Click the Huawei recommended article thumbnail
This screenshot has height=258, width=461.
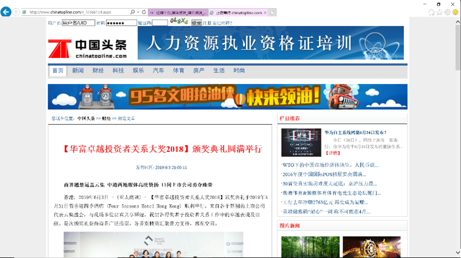[301, 142]
